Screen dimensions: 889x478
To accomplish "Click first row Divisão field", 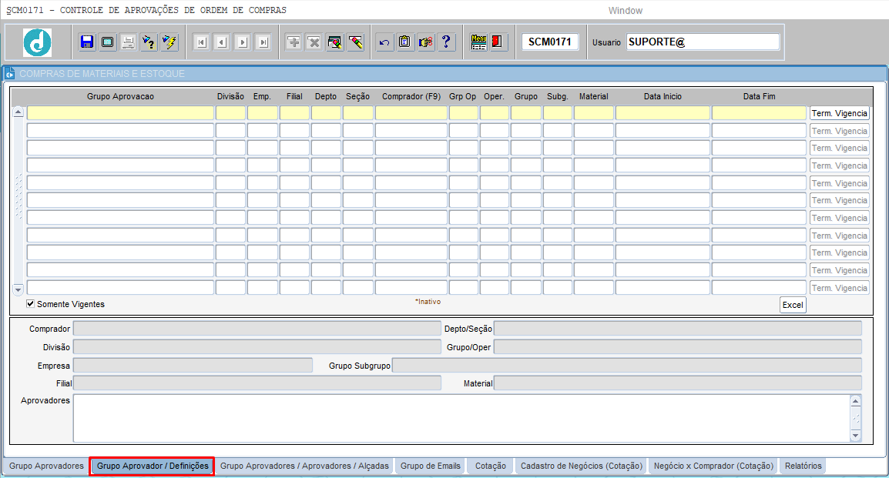I will [x=231, y=113].
